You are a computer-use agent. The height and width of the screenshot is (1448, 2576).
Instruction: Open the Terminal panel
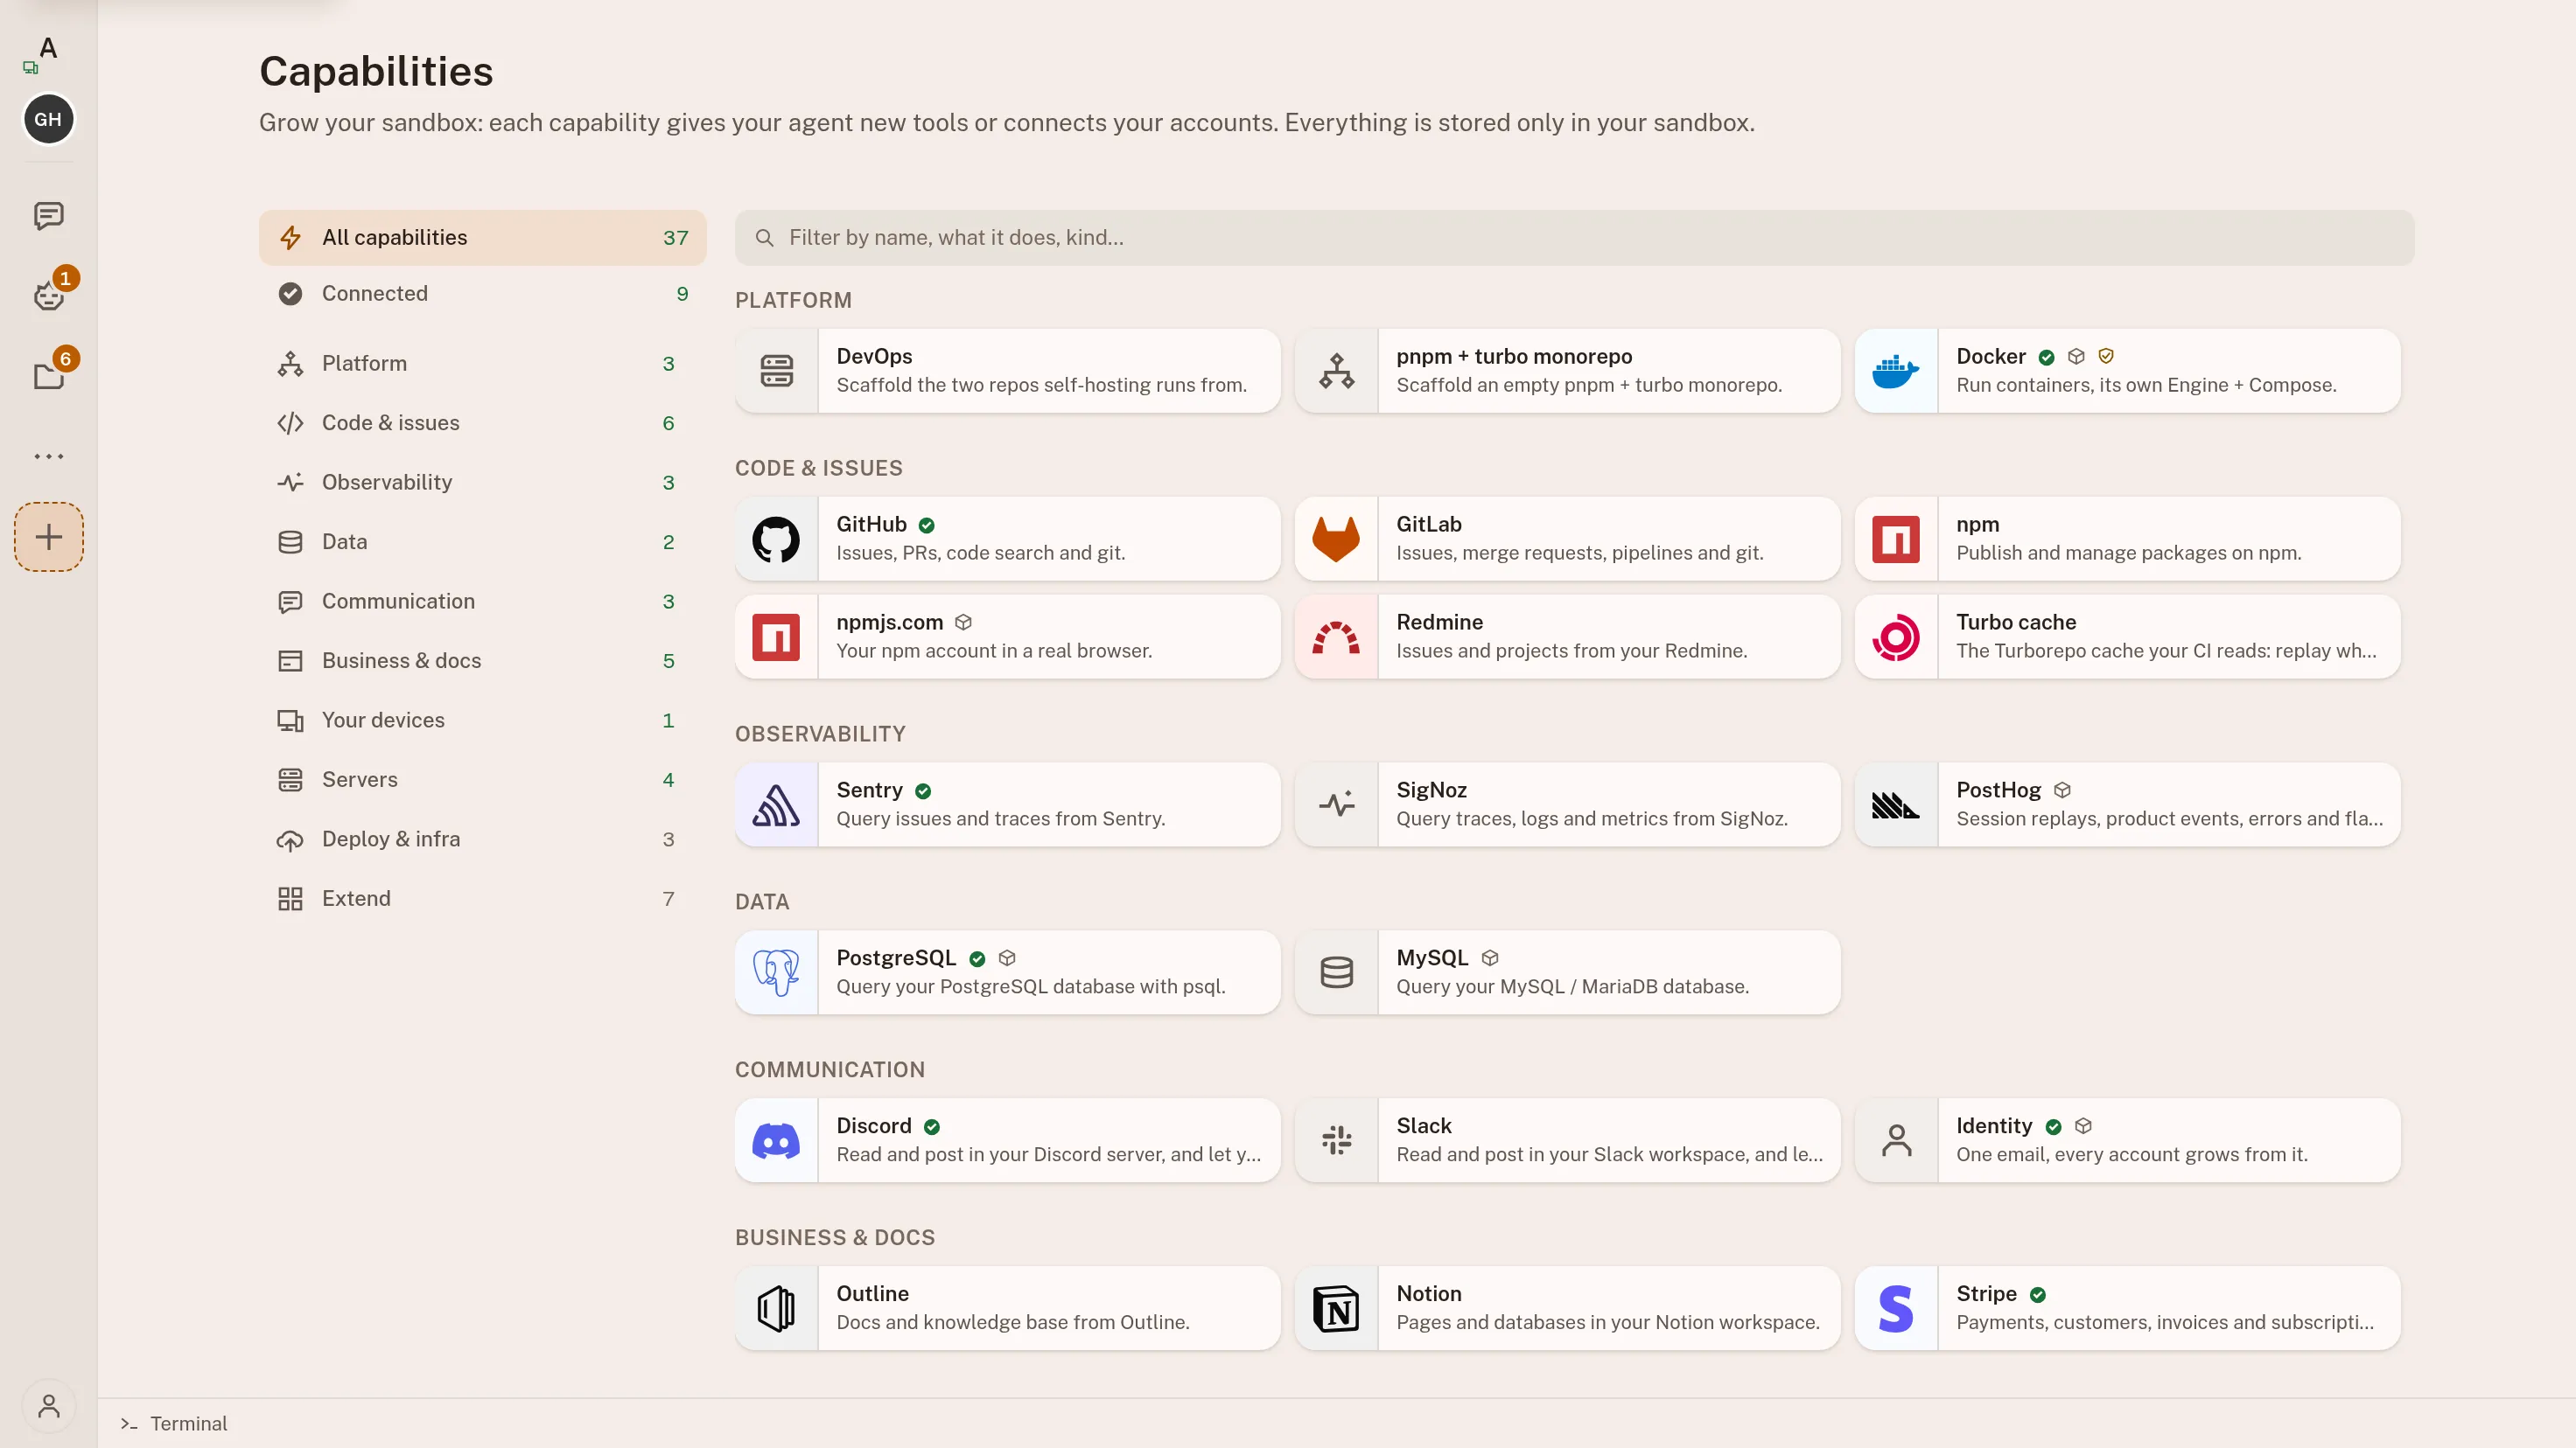pos(174,1423)
